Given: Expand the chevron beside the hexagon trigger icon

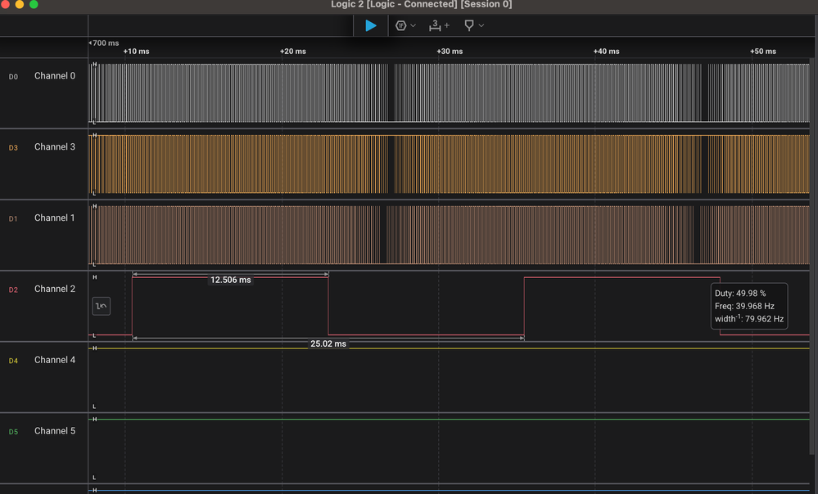Looking at the screenshot, I should pyautogui.click(x=414, y=25).
